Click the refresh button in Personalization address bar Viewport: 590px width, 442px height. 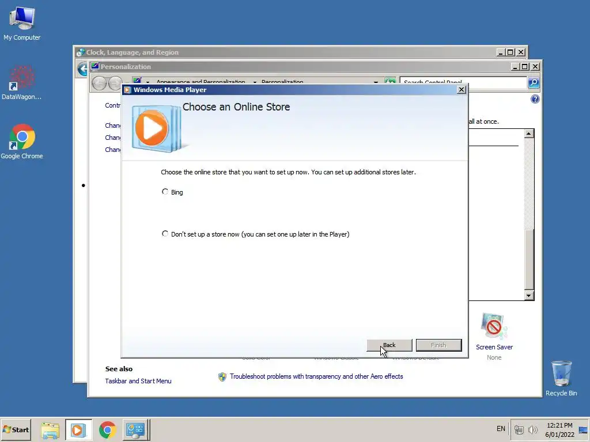click(390, 81)
